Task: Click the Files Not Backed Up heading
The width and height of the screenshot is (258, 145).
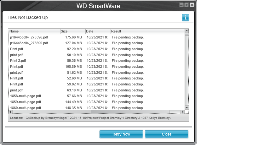Action: [x=28, y=17]
